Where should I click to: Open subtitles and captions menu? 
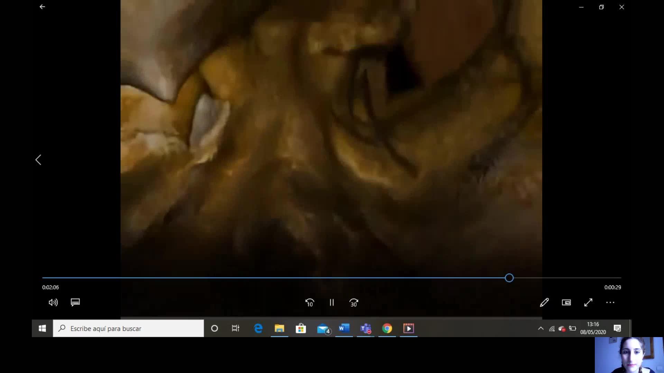(75, 303)
